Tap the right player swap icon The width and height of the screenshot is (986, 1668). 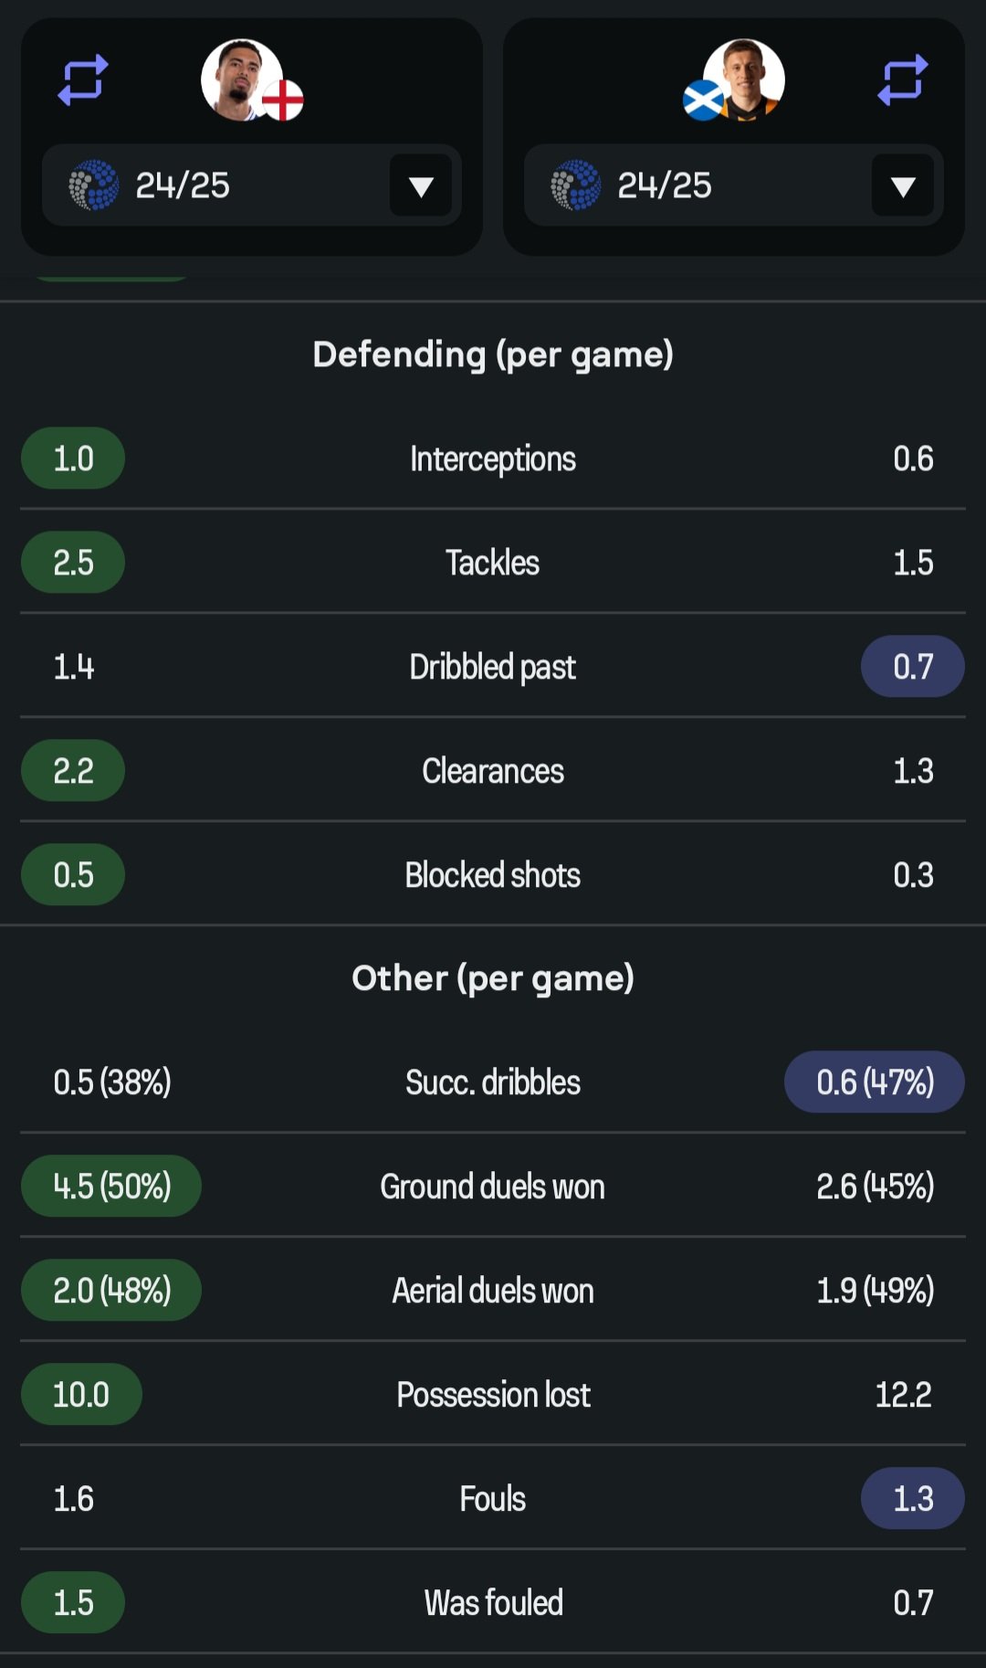tap(902, 80)
